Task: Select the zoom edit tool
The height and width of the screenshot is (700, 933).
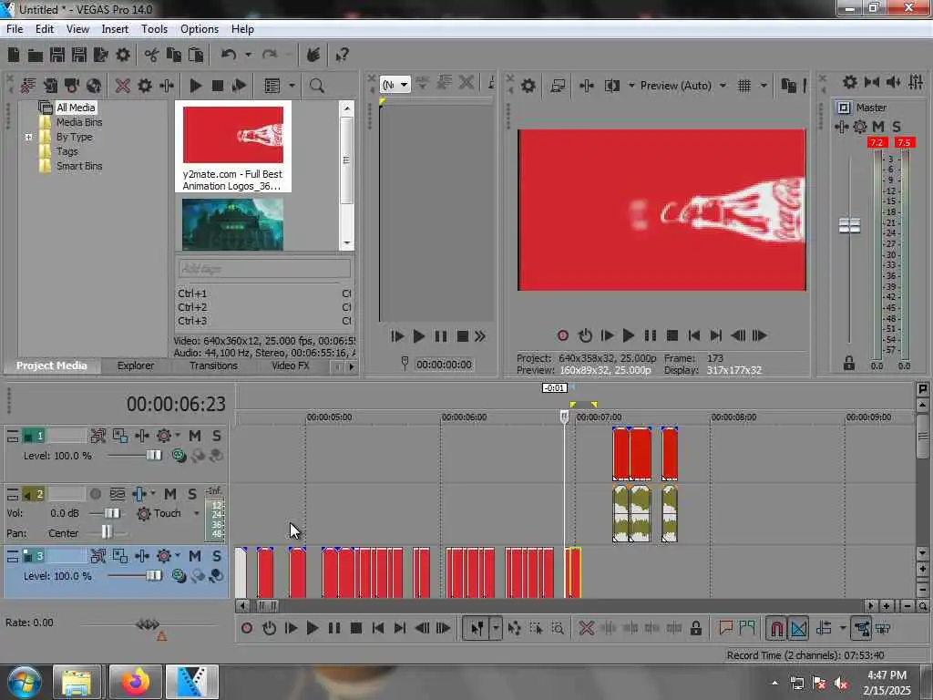Action: [558, 628]
